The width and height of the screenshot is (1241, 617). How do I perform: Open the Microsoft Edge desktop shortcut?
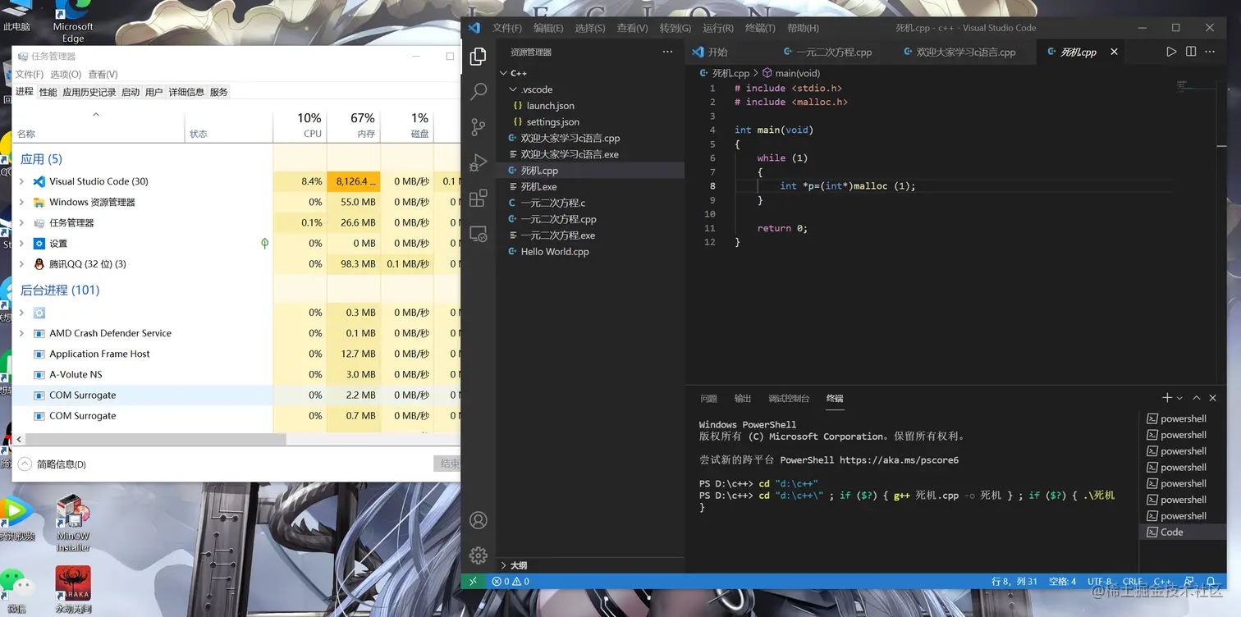(73, 22)
